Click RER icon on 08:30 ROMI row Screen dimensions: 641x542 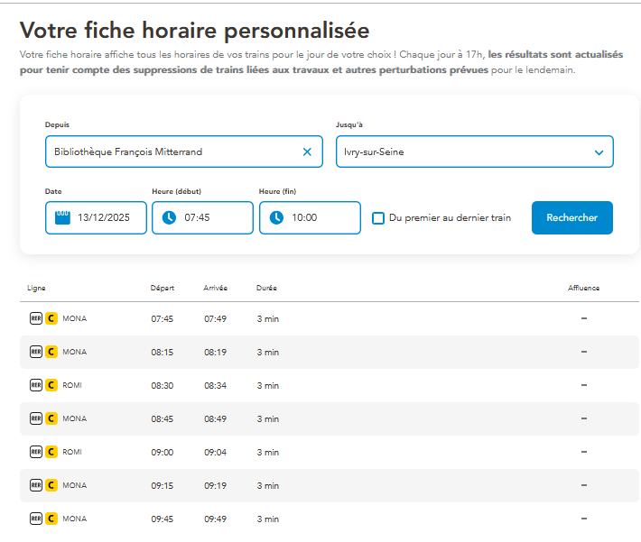click(x=36, y=385)
